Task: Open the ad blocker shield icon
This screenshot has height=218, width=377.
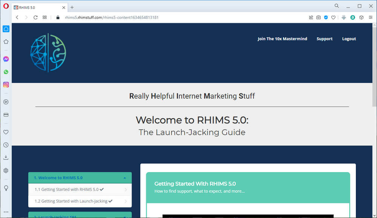Action: 326,17
